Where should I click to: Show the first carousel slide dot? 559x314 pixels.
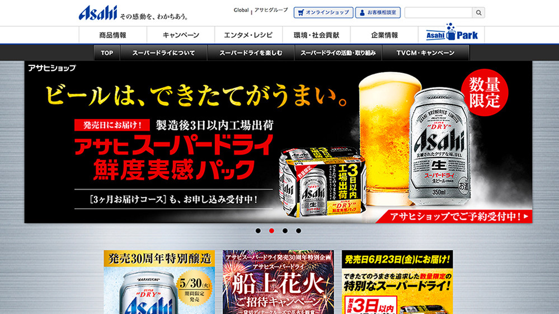pos(258,231)
